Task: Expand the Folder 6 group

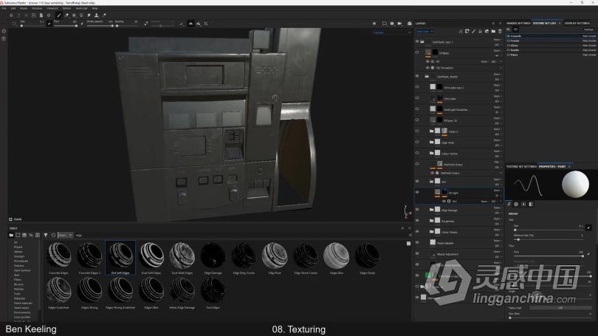Action: click(431, 131)
